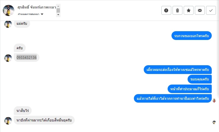Delete conversation using trash can icon
The image size is (219, 132).
(177, 10)
